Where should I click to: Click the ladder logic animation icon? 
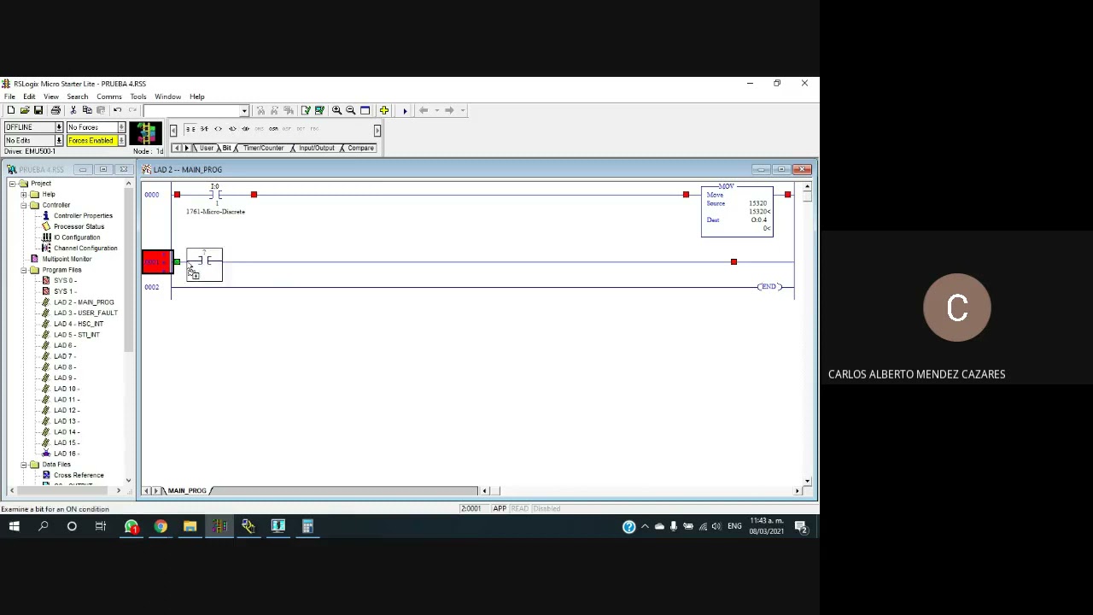(146, 133)
